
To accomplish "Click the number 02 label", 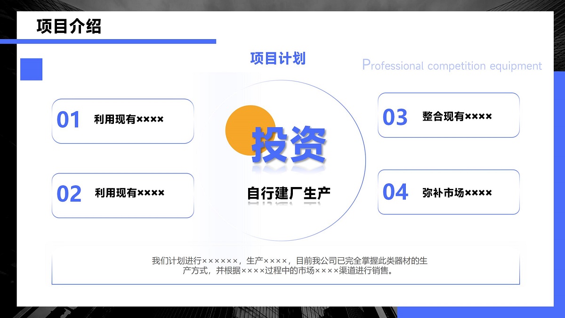I will 69,194.
